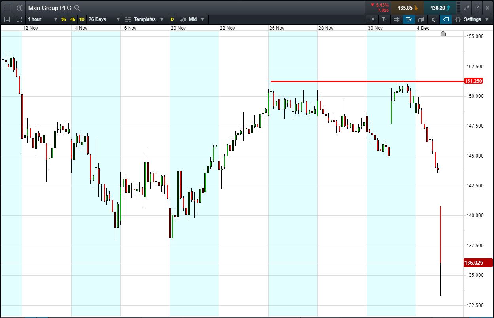Image resolution: width=494 pixels, height=318 pixels.
Task: Open the Mid price type dropdown
Action: [x=193, y=19]
